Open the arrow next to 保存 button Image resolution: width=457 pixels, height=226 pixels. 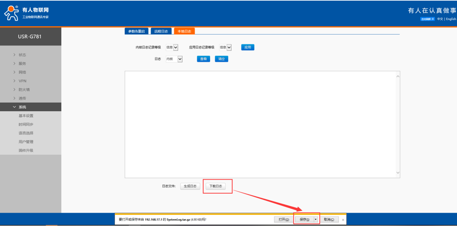tap(316, 219)
